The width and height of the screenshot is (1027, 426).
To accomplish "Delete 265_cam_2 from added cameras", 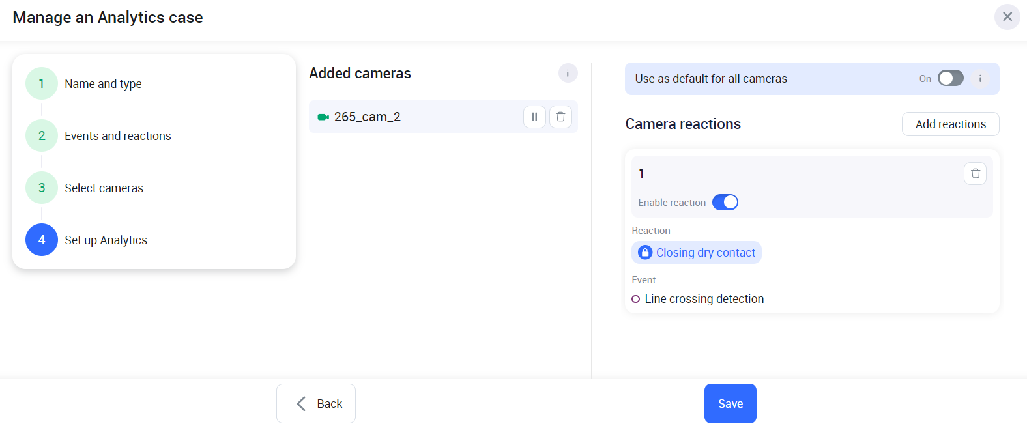I will point(560,117).
